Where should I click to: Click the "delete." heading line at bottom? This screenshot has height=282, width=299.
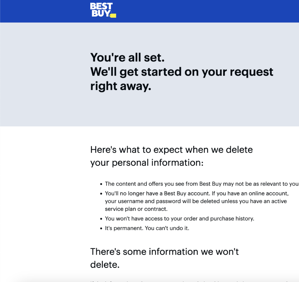(105, 265)
